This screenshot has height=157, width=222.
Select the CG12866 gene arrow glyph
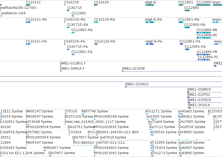point(204,5)
